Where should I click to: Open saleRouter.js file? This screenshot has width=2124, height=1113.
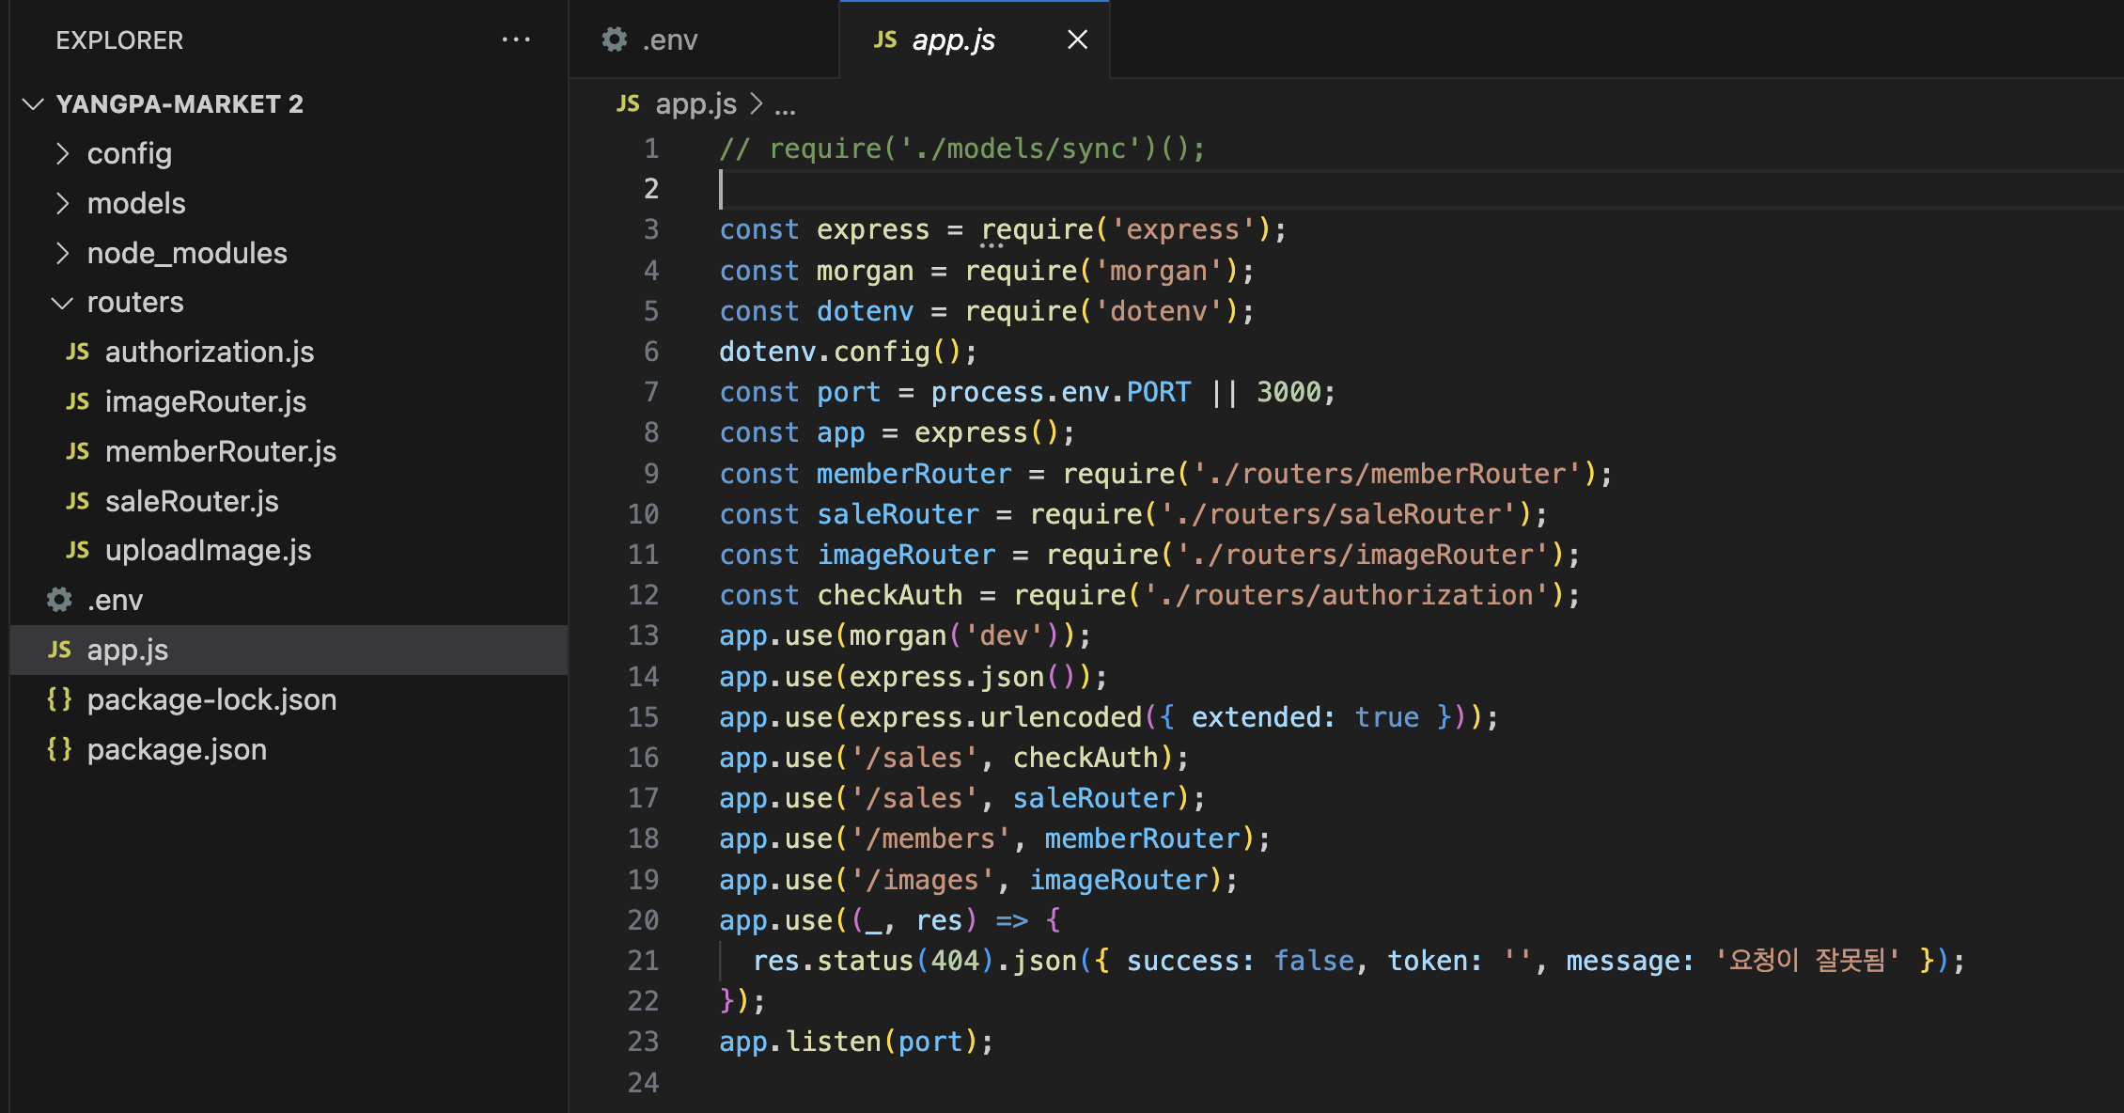pyautogui.click(x=192, y=501)
